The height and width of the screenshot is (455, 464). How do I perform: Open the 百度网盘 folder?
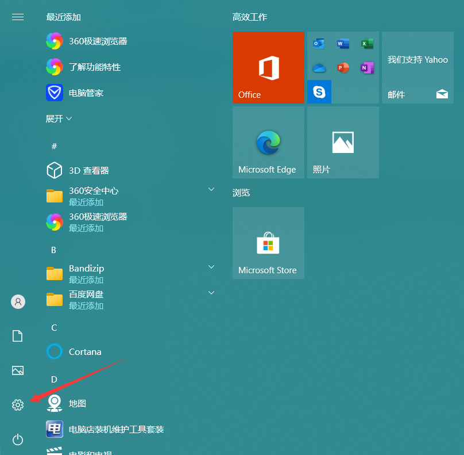[130, 300]
